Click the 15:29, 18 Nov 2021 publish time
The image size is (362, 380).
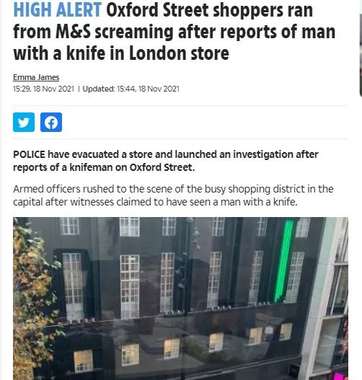click(x=43, y=89)
